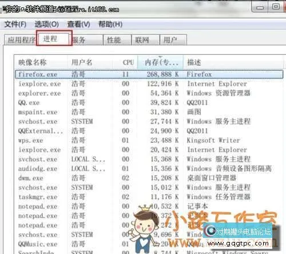Viewport: 286px width, 254px height.
Task: Select svchost.exe using 27,744 K
Action: tap(149, 121)
